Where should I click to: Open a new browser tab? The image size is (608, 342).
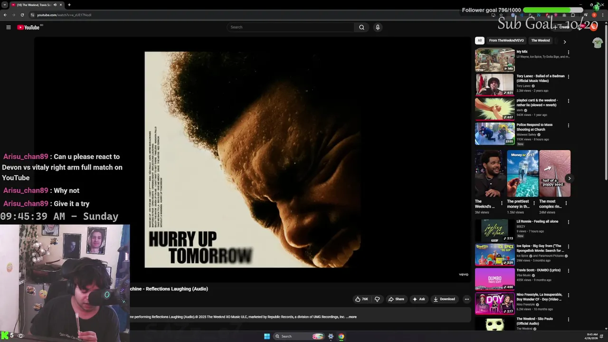69,5
